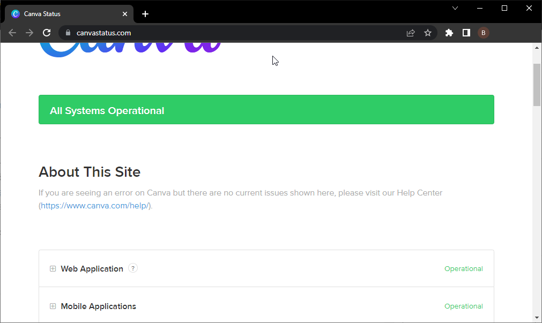
Task: Click the browser back arrow
Action: click(x=12, y=33)
